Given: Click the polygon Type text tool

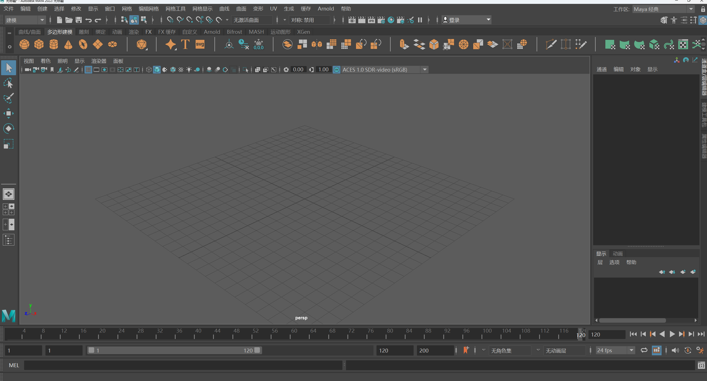Looking at the screenshot, I should (x=185, y=44).
